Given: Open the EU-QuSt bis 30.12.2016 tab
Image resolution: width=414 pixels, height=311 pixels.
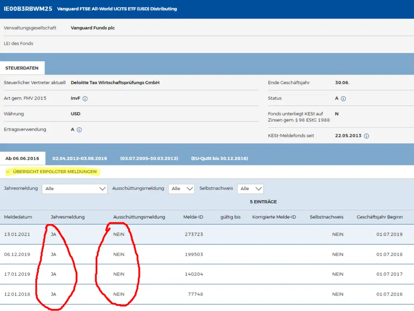Looking at the screenshot, I should tap(220, 159).
